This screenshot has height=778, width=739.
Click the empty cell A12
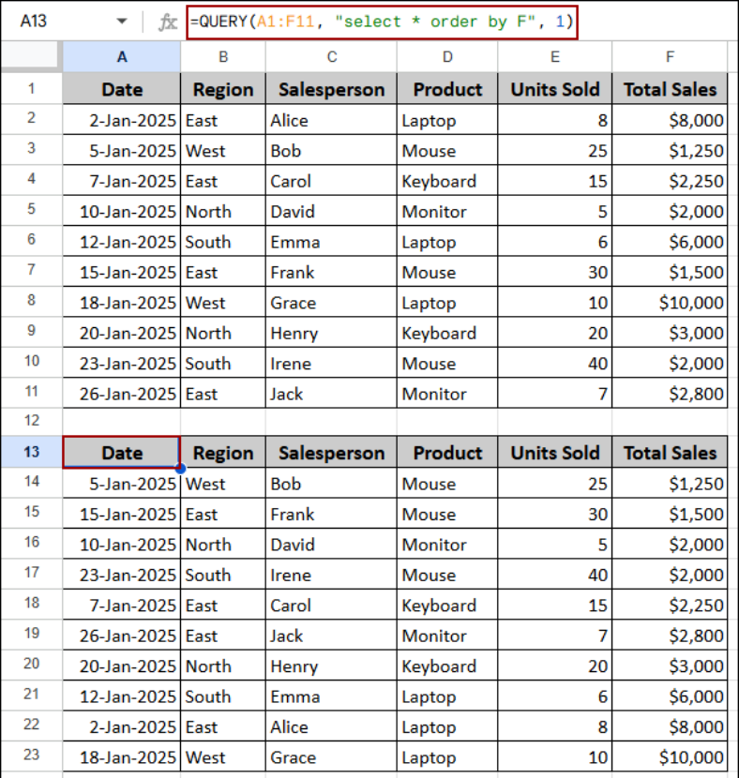tap(121, 422)
